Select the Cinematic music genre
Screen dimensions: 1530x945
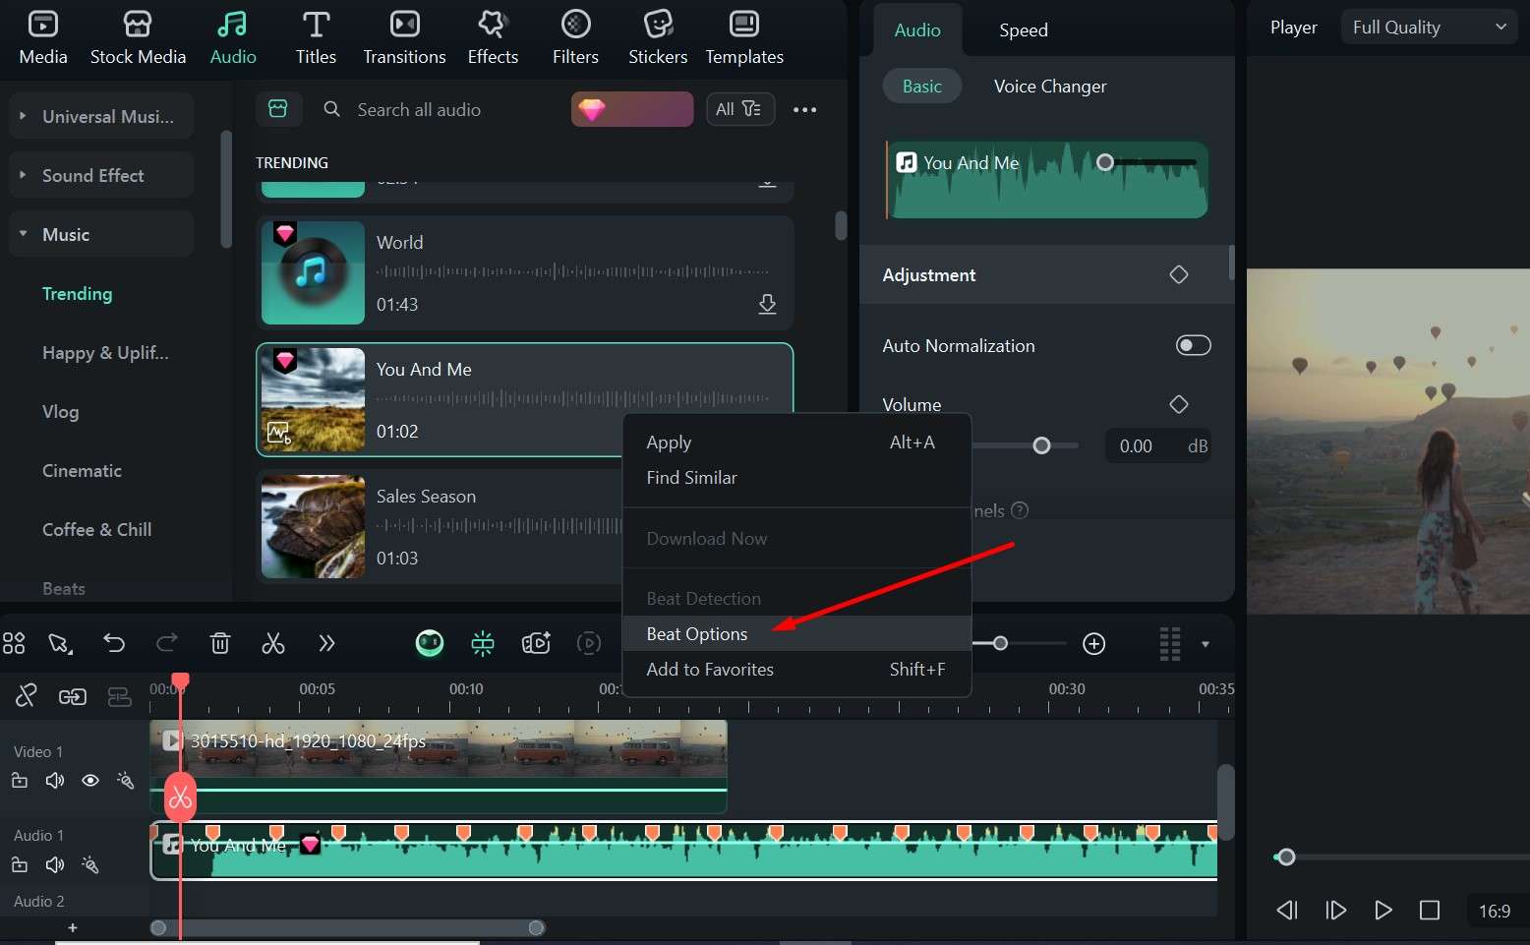(x=82, y=470)
